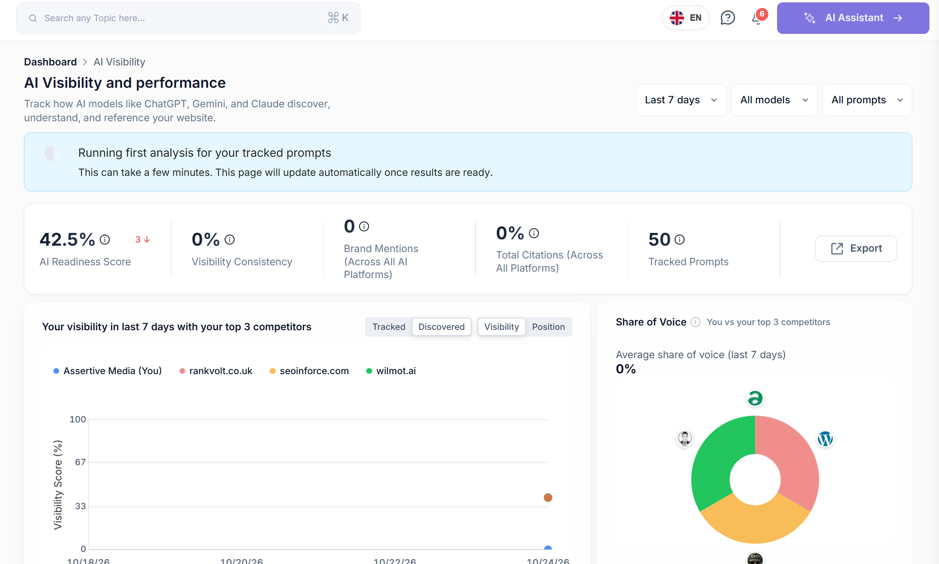Focus the Search any Topic field

[188, 18]
